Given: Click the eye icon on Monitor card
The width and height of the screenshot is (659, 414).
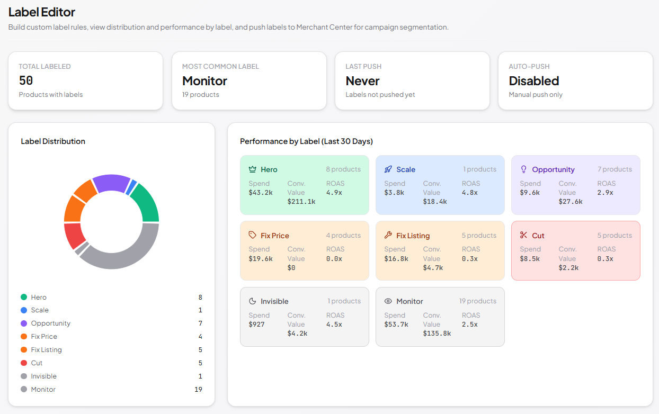Looking at the screenshot, I should click(388, 301).
